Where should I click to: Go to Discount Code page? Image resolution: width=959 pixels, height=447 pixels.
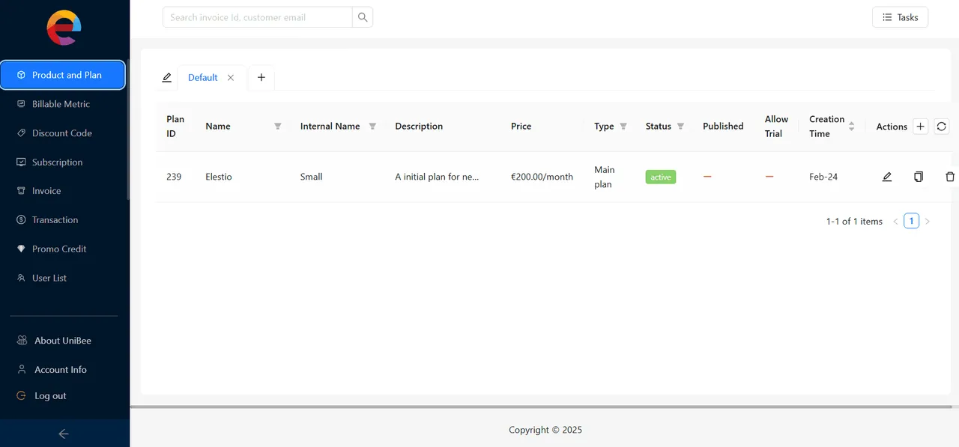coord(62,133)
